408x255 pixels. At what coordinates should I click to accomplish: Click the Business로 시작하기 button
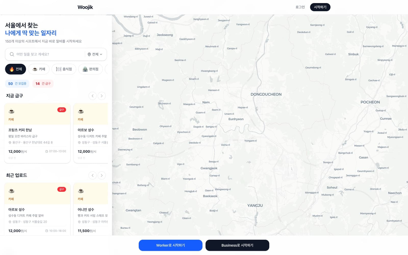pyautogui.click(x=237, y=245)
